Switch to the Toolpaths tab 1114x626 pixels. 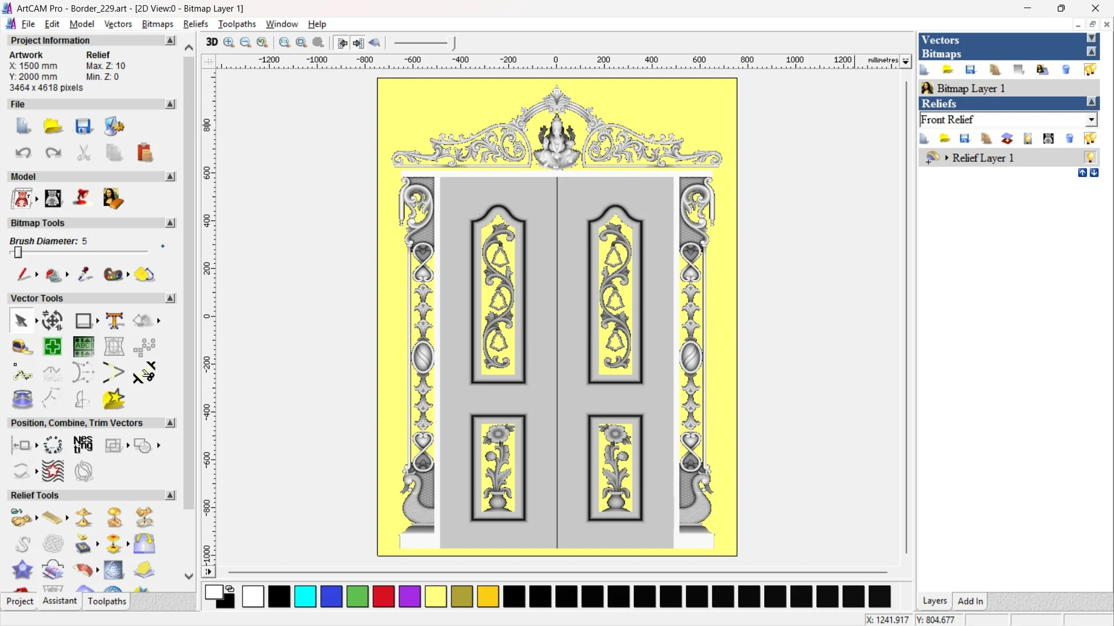pyautogui.click(x=107, y=601)
